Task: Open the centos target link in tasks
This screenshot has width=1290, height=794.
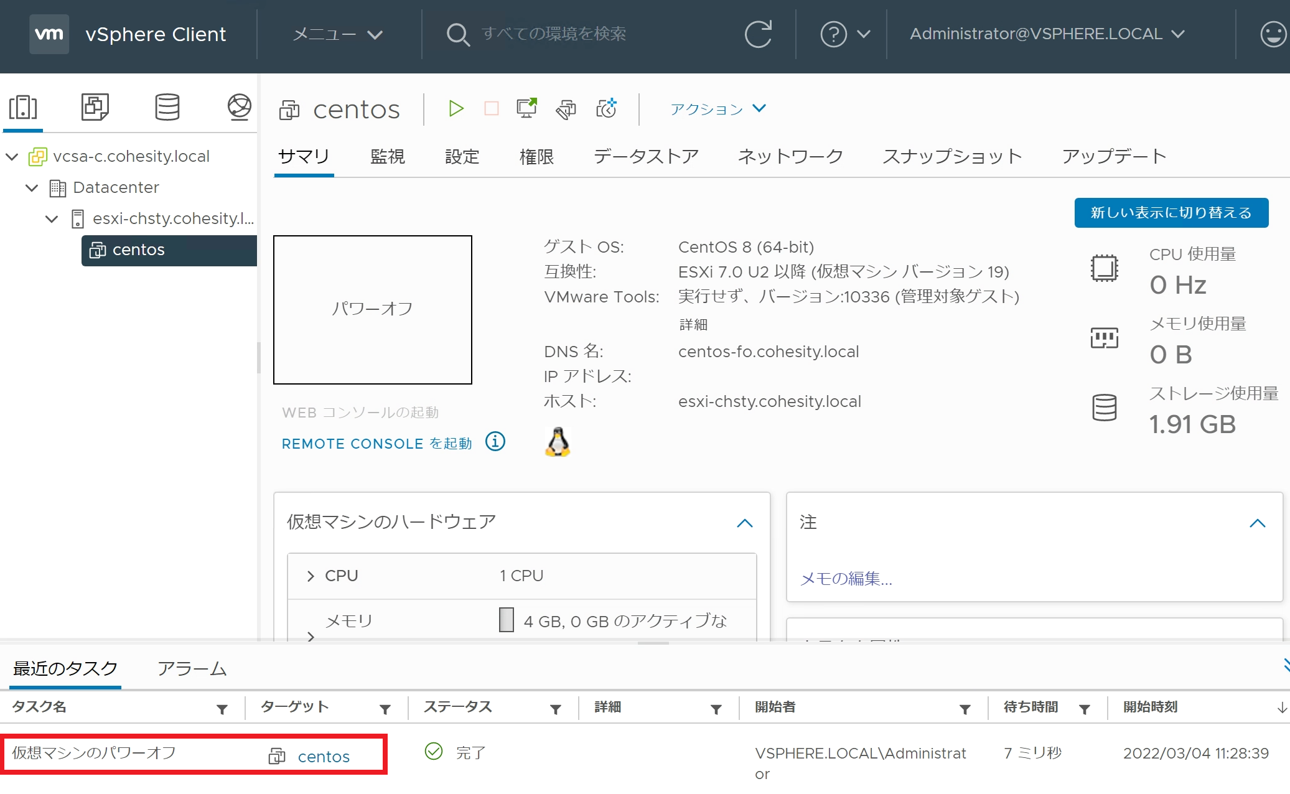Action: pos(324,757)
